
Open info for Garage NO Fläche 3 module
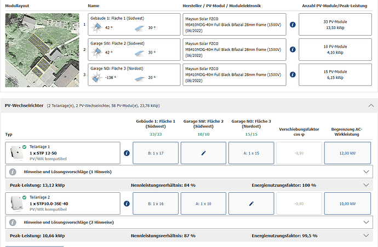tap(293, 74)
